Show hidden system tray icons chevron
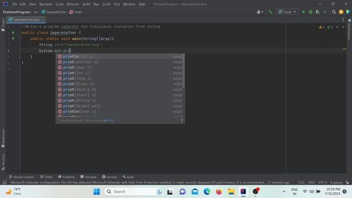 pyautogui.click(x=284, y=192)
